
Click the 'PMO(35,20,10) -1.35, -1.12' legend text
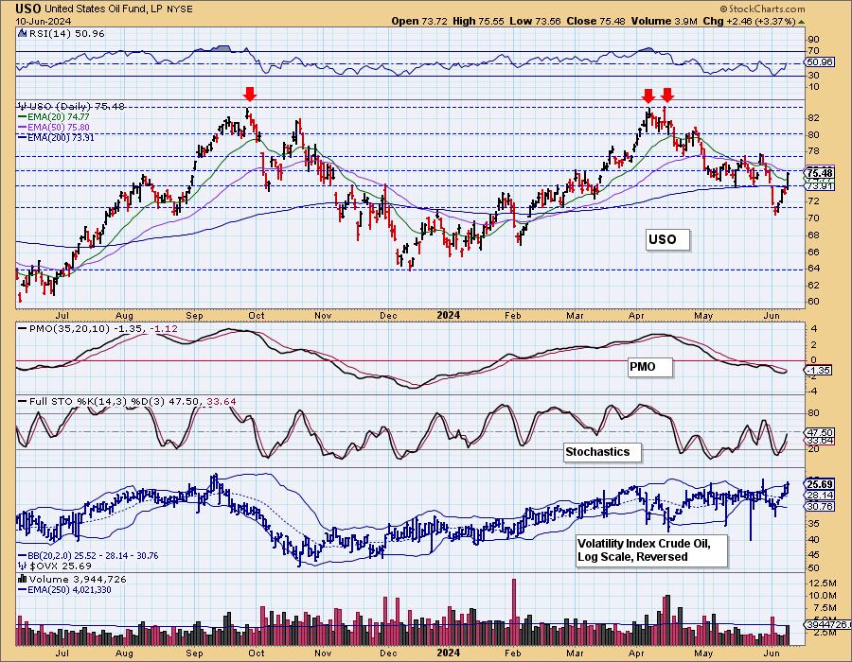[103, 328]
